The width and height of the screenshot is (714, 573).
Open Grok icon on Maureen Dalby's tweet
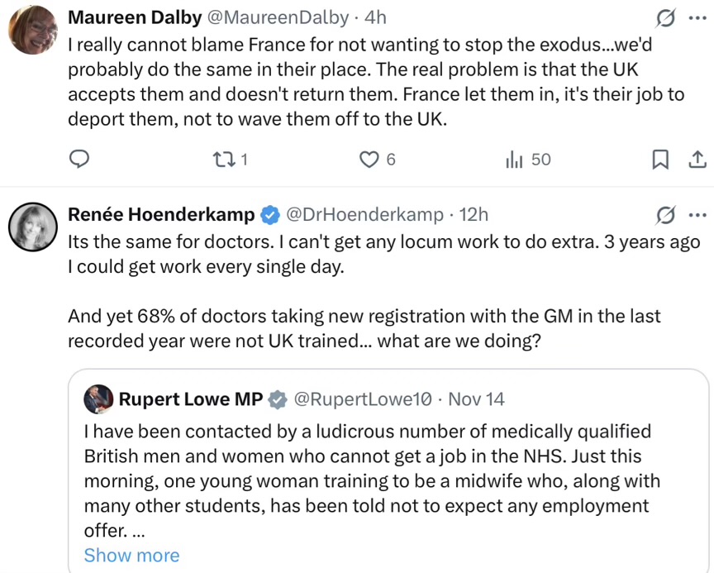[664, 17]
